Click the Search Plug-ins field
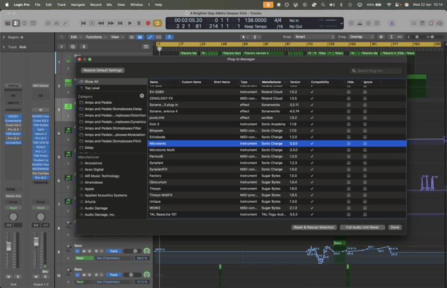447x288 pixels. pyautogui.click(x=376, y=70)
